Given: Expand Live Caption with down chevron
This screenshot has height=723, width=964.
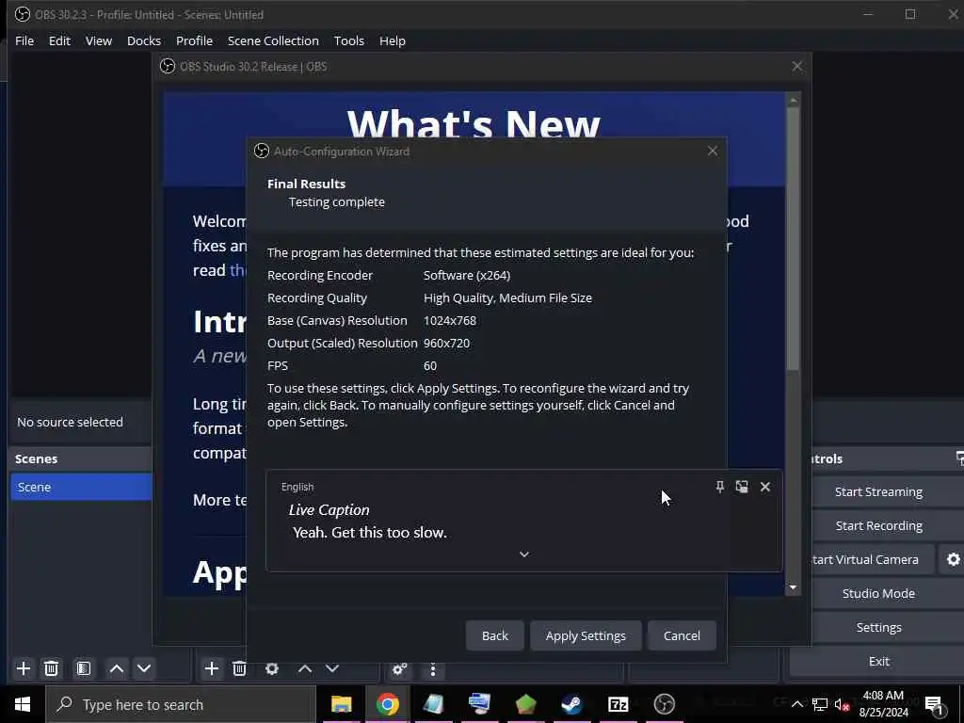Looking at the screenshot, I should click(x=523, y=554).
